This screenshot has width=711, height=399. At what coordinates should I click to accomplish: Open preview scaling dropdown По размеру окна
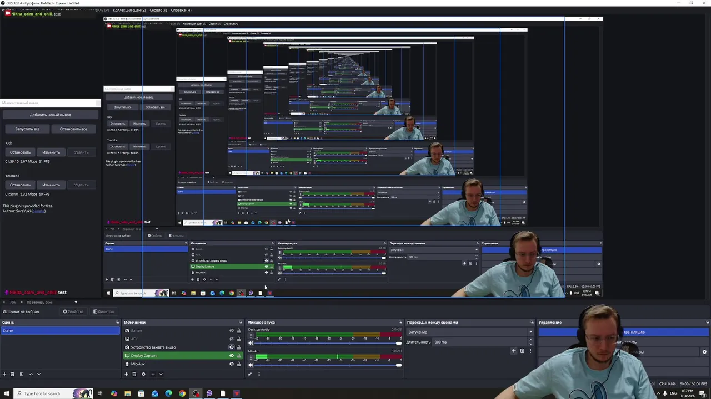click(52, 303)
